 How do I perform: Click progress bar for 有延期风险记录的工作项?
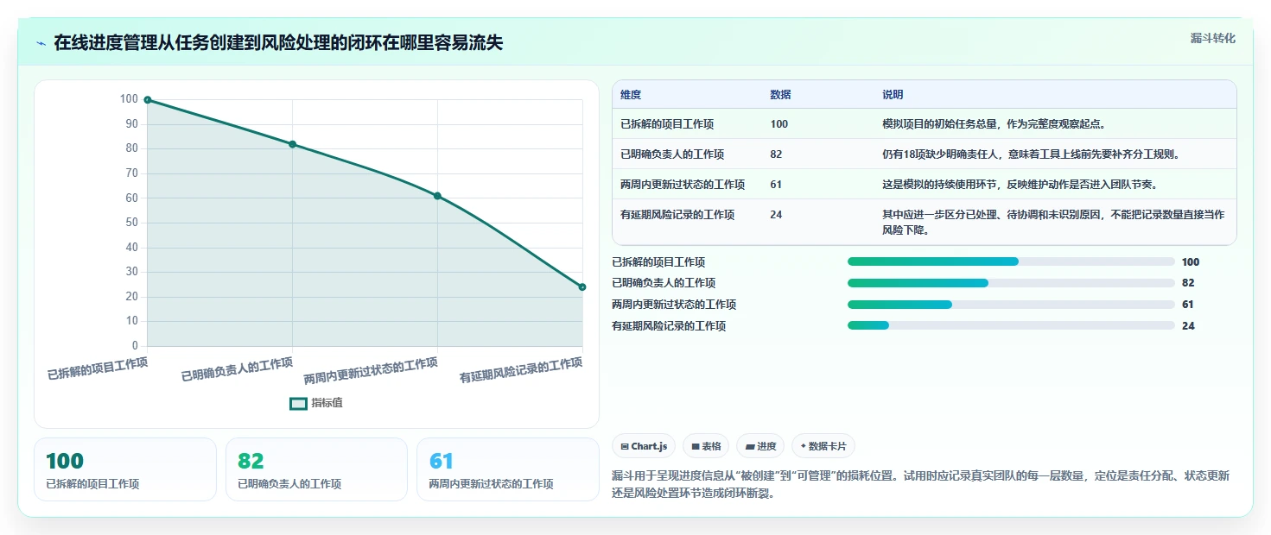[1011, 325]
